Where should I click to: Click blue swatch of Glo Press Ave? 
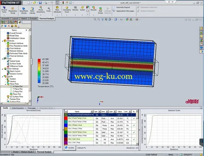pos(66,125)
